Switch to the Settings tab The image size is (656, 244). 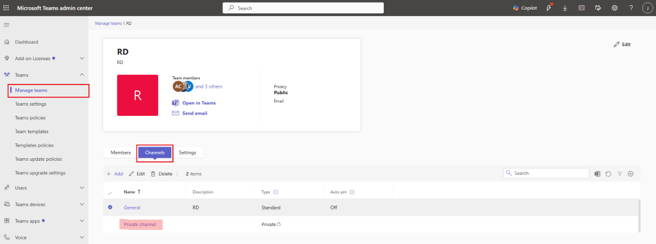[188, 153]
